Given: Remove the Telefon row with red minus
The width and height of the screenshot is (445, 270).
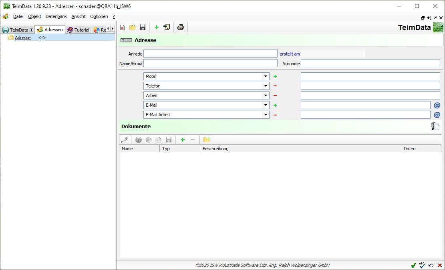Looking at the screenshot, I should click(x=275, y=86).
